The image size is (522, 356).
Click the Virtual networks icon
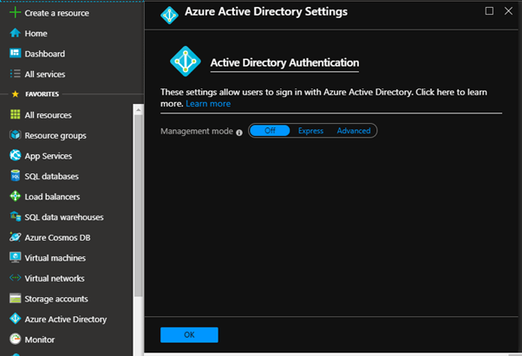[15, 277]
